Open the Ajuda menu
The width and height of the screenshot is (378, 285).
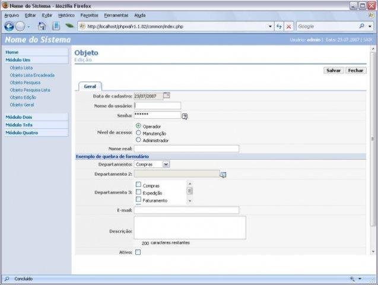click(x=140, y=15)
